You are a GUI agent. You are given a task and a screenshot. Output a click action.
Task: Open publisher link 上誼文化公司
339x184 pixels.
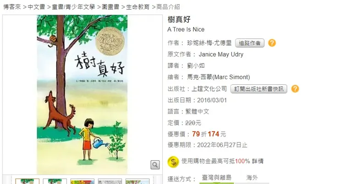click(209, 89)
